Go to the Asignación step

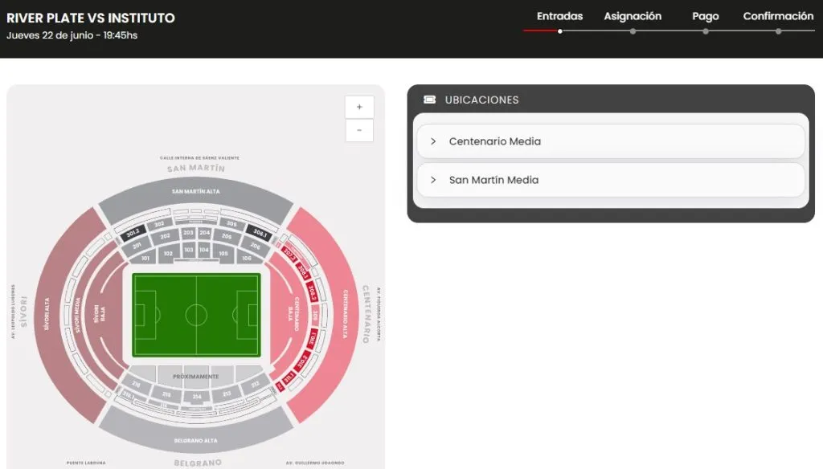[x=633, y=16]
